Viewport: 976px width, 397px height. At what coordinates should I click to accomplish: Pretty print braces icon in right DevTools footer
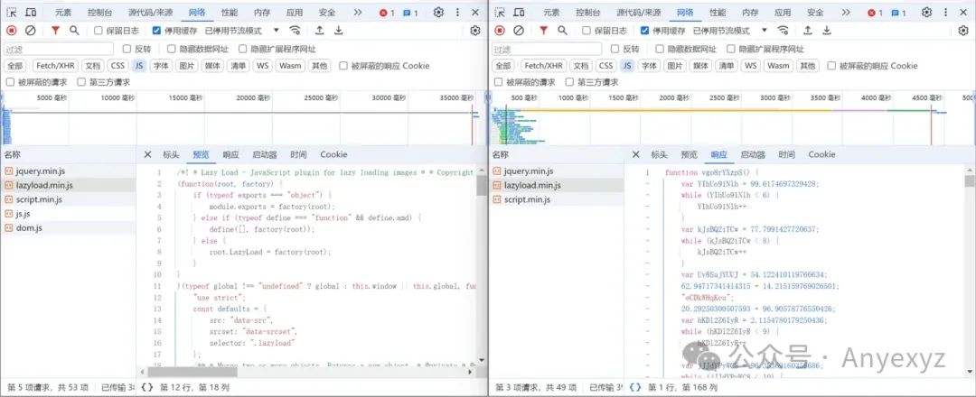point(635,387)
